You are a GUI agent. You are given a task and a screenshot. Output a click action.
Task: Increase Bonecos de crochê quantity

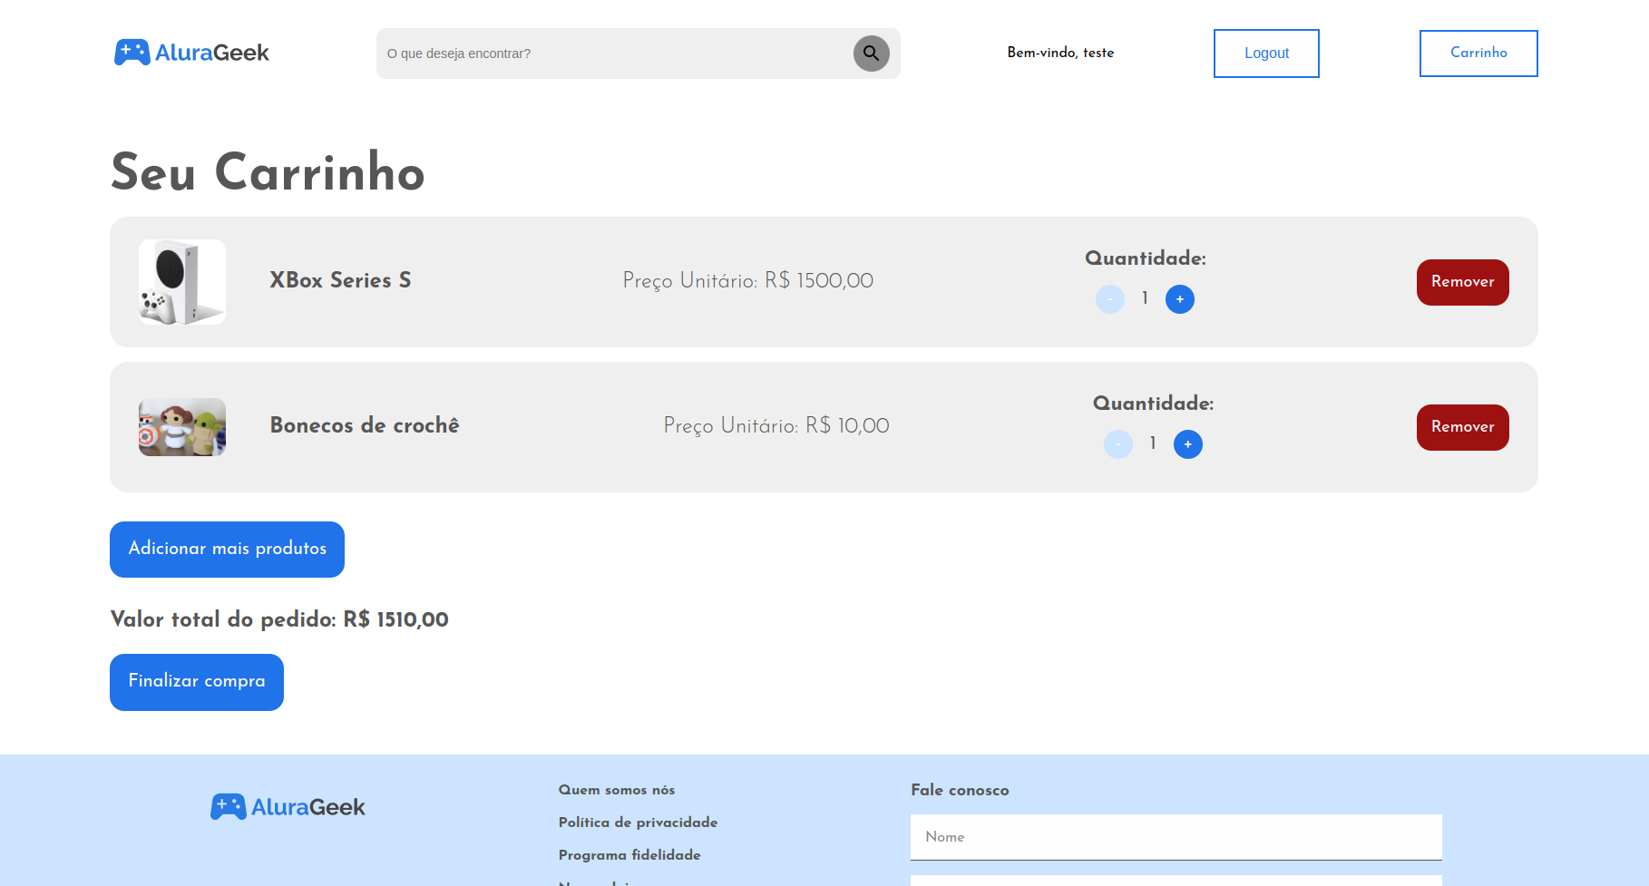click(x=1187, y=444)
